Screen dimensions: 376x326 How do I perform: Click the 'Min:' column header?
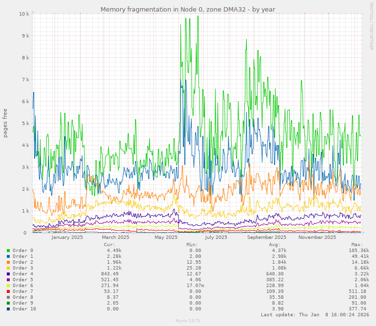coord(192,245)
